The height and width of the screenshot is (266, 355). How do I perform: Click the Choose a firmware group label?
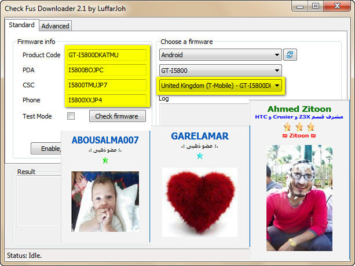click(186, 42)
